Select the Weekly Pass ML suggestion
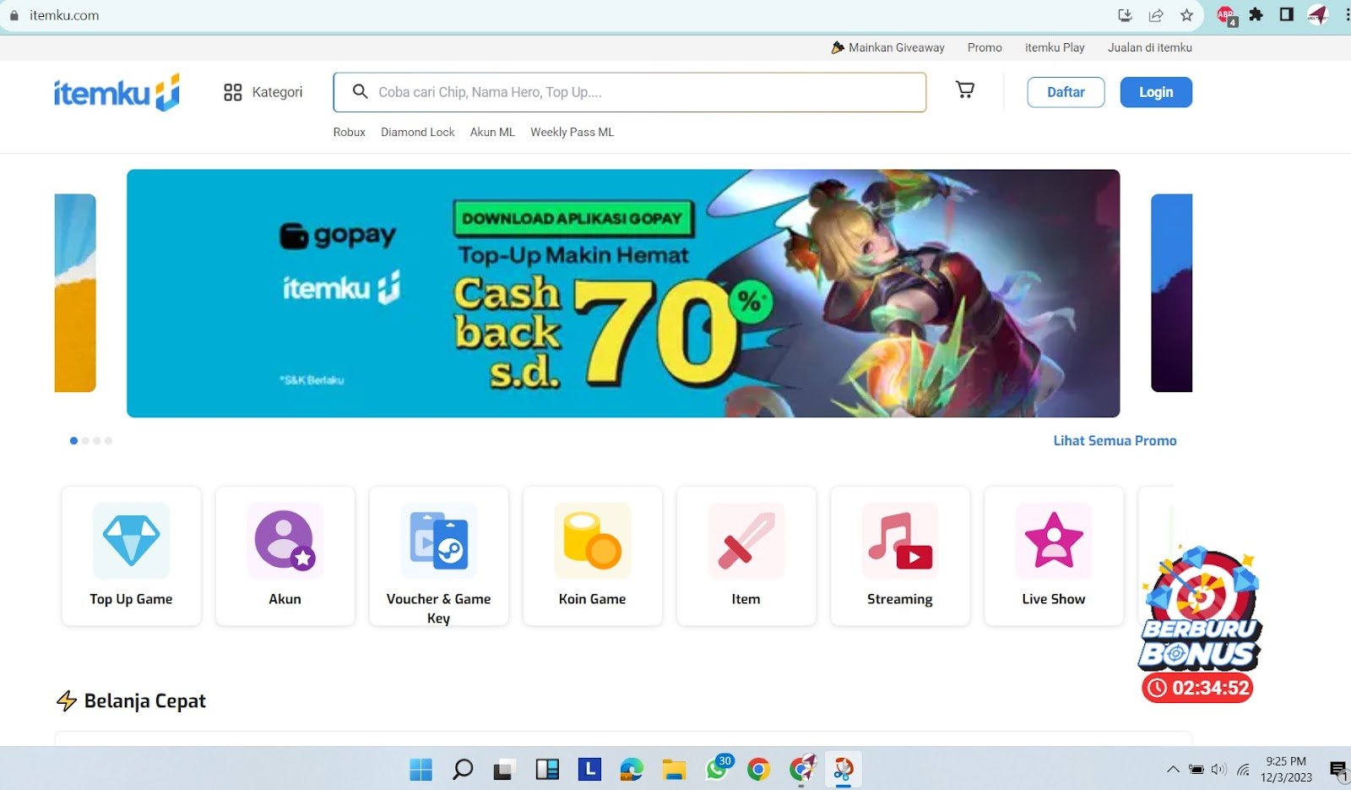The height and width of the screenshot is (790, 1351). coord(572,132)
